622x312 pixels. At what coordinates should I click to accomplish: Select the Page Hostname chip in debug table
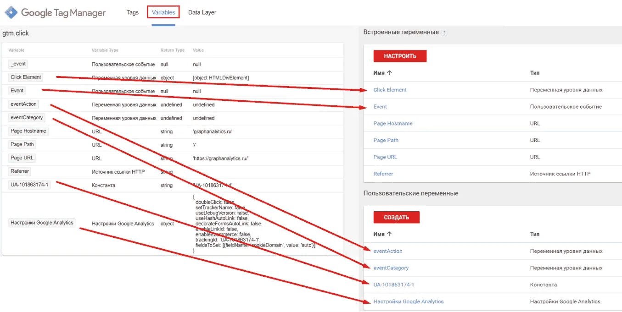[x=28, y=131]
